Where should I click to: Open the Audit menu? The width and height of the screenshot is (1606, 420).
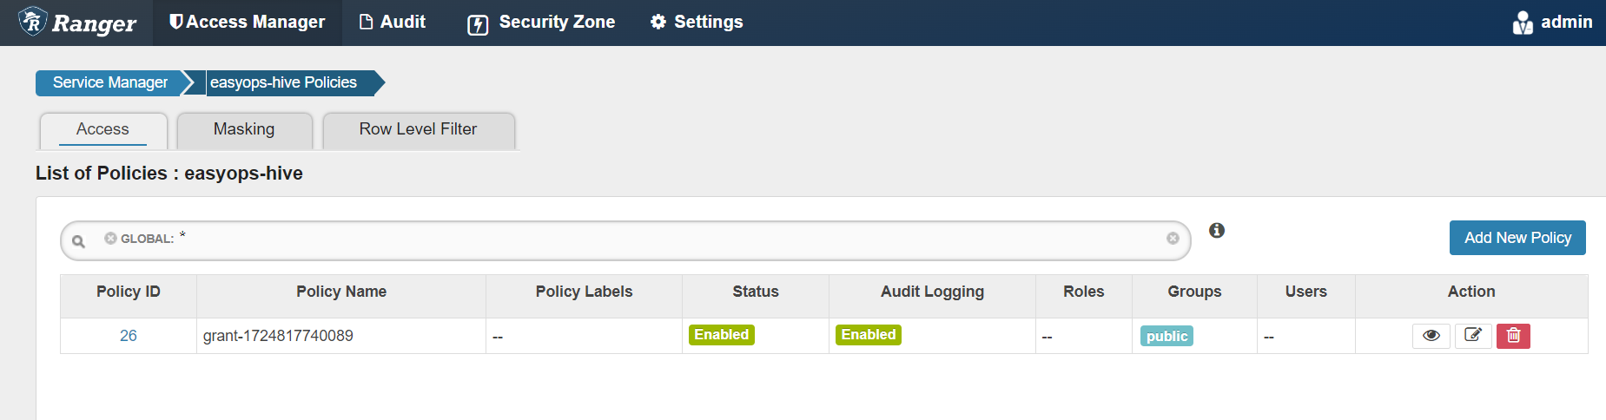pos(393,23)
